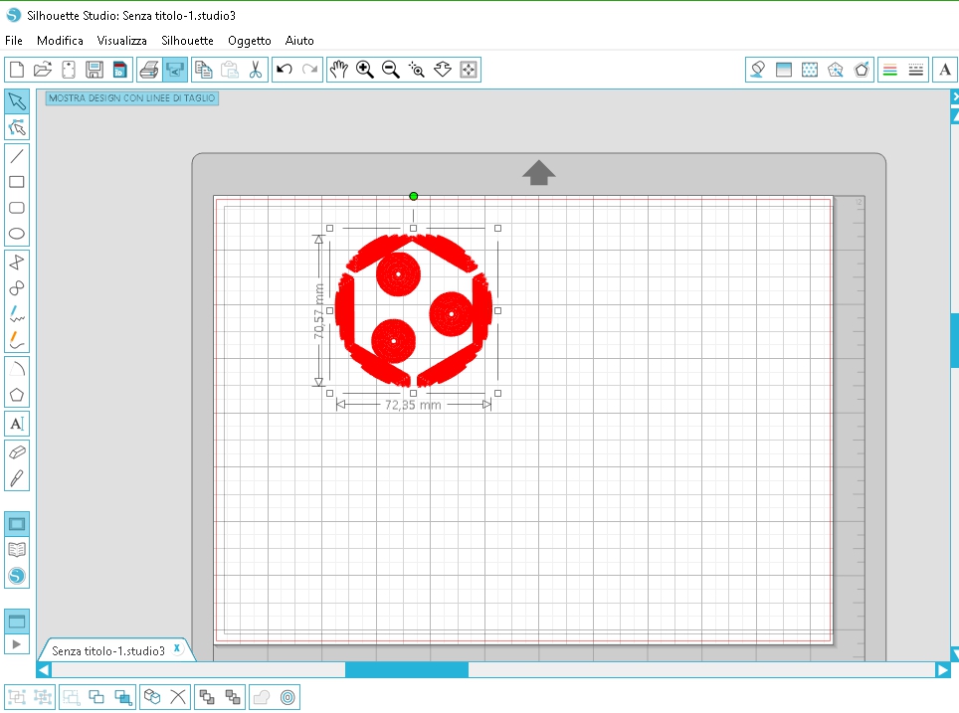Viewport: 959px width, 713px height.
Task: Undo the last action
Action: click(285, 70)
